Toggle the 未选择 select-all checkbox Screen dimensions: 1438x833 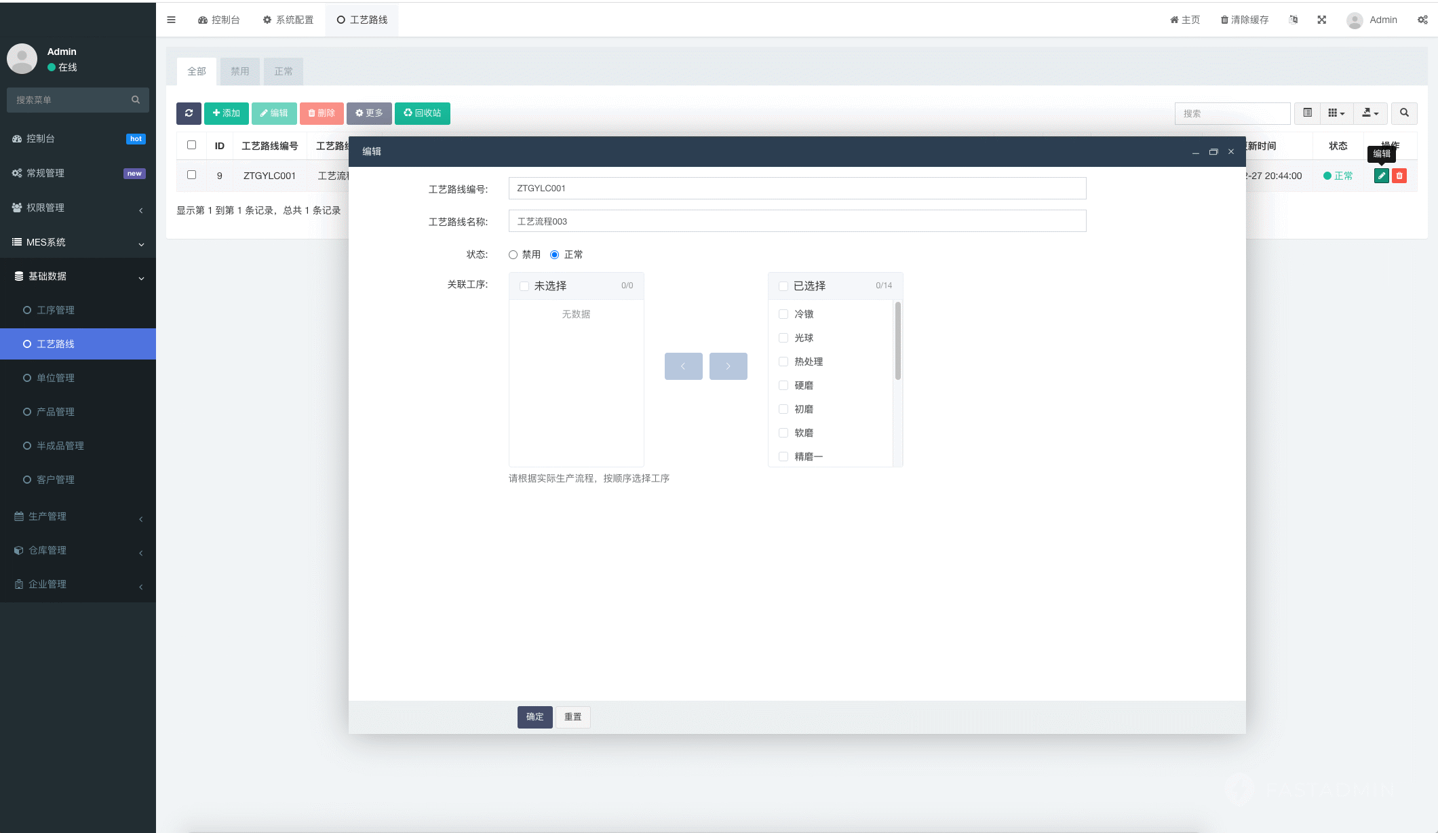pos(524,286)
